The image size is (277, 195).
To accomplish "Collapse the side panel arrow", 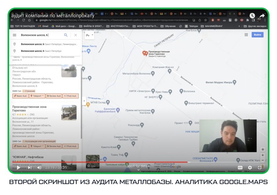I will (x=84, y=101).
